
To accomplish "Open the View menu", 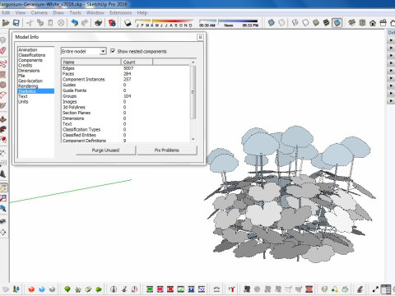I will [x=21, y=12].
